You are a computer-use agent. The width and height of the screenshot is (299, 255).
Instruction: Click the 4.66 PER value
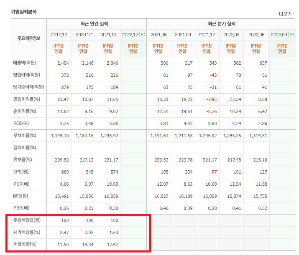tap(64, 184)
